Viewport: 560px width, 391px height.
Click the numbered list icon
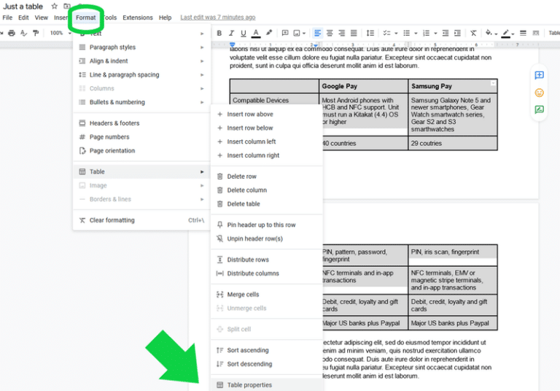click(x=426, y=34)
